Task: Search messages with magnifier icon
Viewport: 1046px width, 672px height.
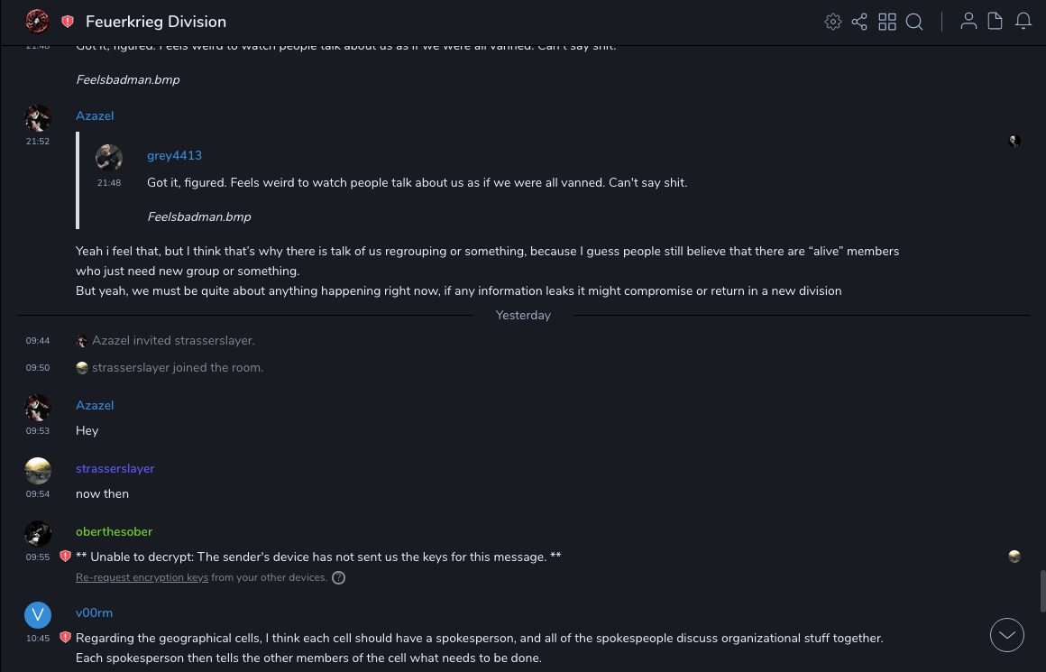Action: pos(914,22)
